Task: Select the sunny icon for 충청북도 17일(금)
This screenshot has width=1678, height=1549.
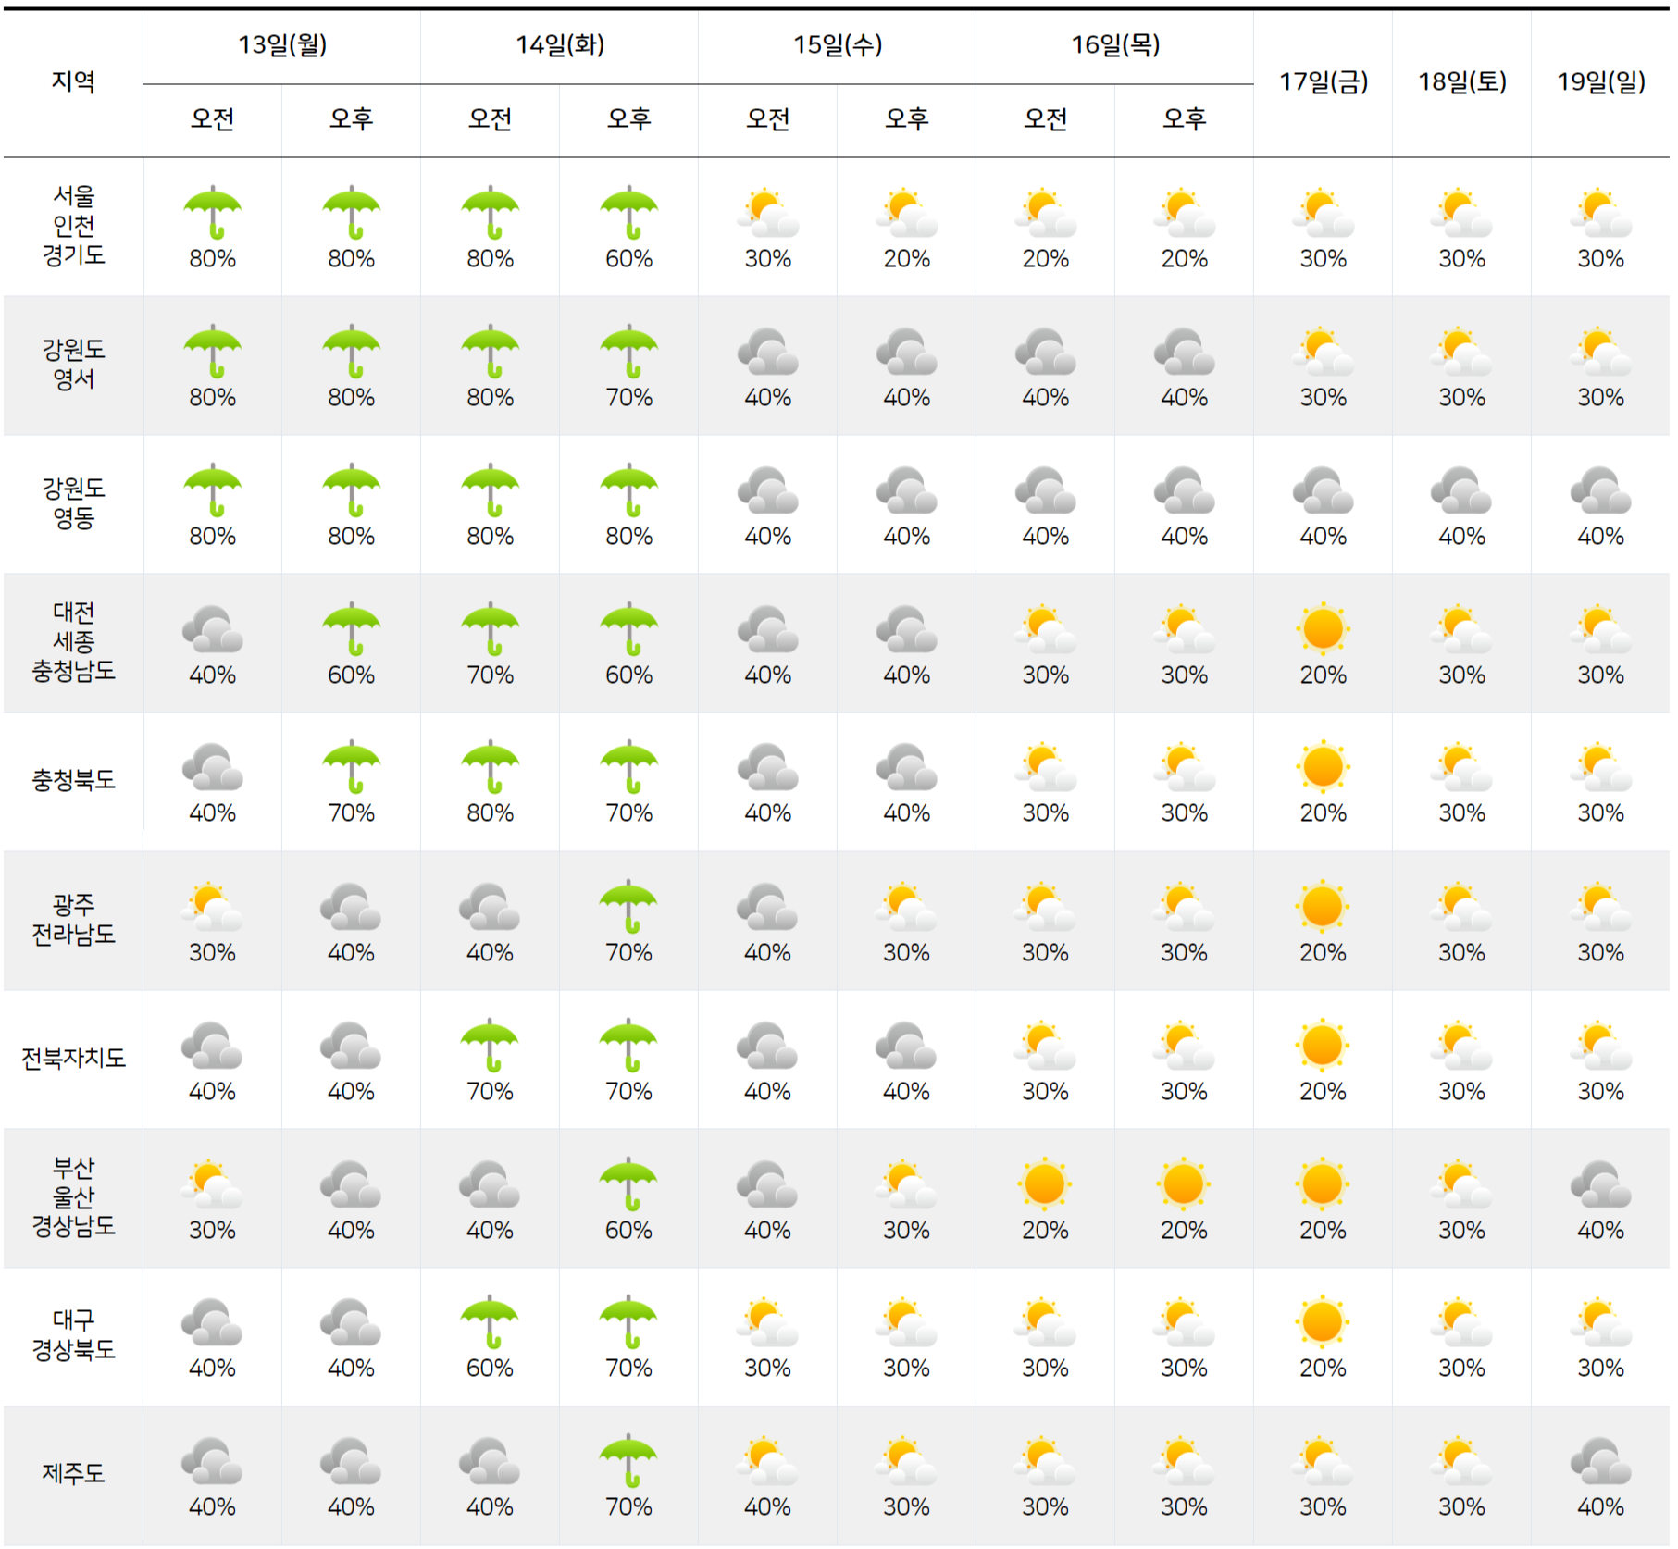Action: coord(1323,767)
